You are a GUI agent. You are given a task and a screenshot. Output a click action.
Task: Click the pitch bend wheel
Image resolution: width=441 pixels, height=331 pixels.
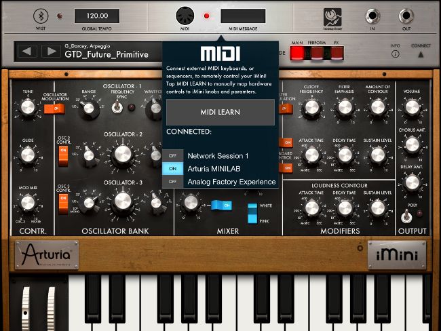pos(26,308)
